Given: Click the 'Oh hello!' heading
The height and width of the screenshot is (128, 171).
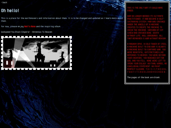Looking at the screenshot, I should (x=10, y=10).
